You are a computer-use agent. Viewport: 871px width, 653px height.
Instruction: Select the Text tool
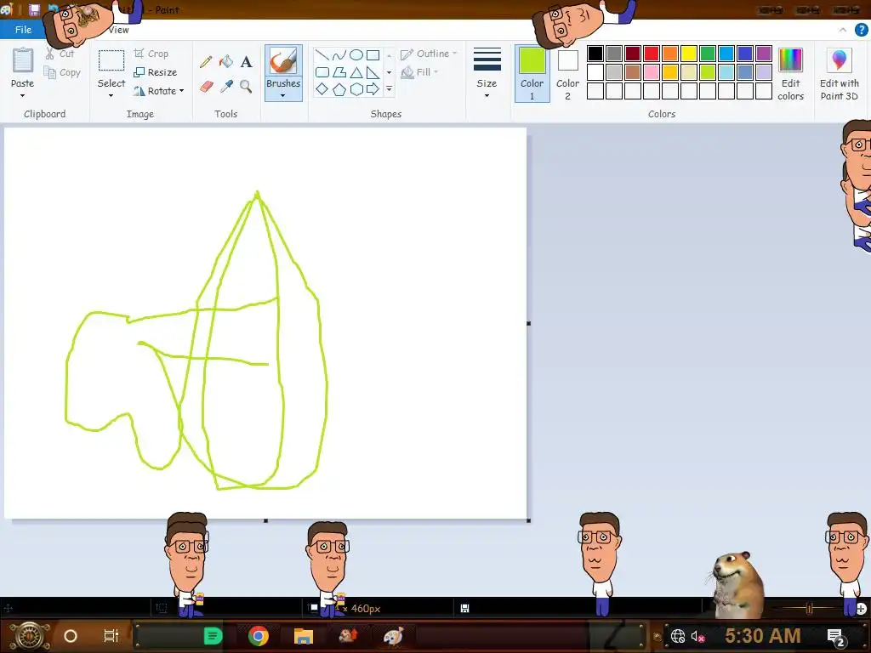pyautogui.click(x=246, y=61)
